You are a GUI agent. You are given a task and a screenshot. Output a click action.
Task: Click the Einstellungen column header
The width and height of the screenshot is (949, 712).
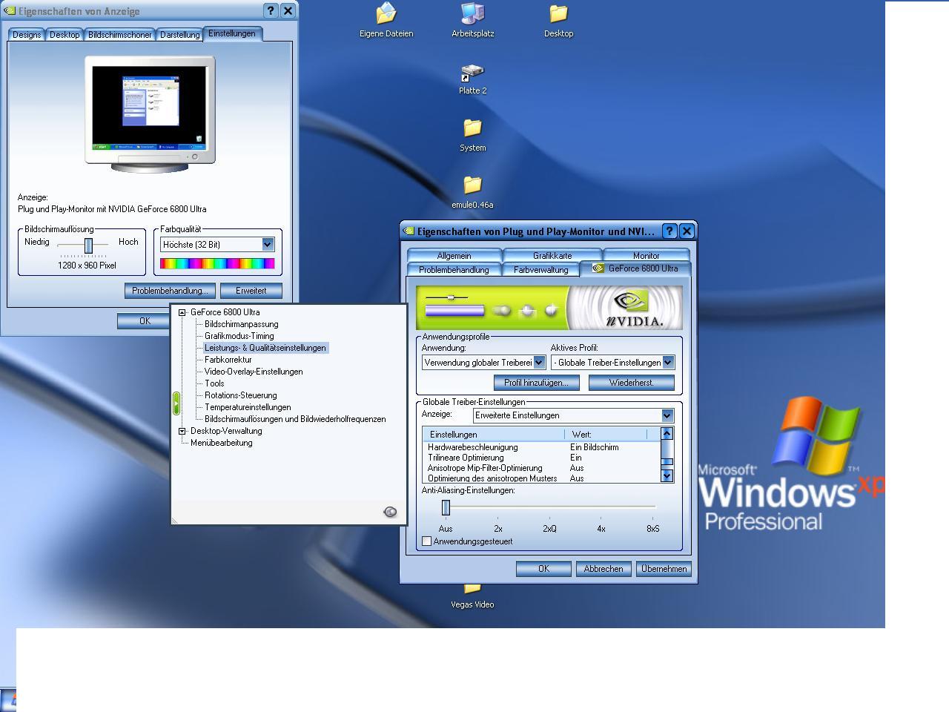click(494, 435)
